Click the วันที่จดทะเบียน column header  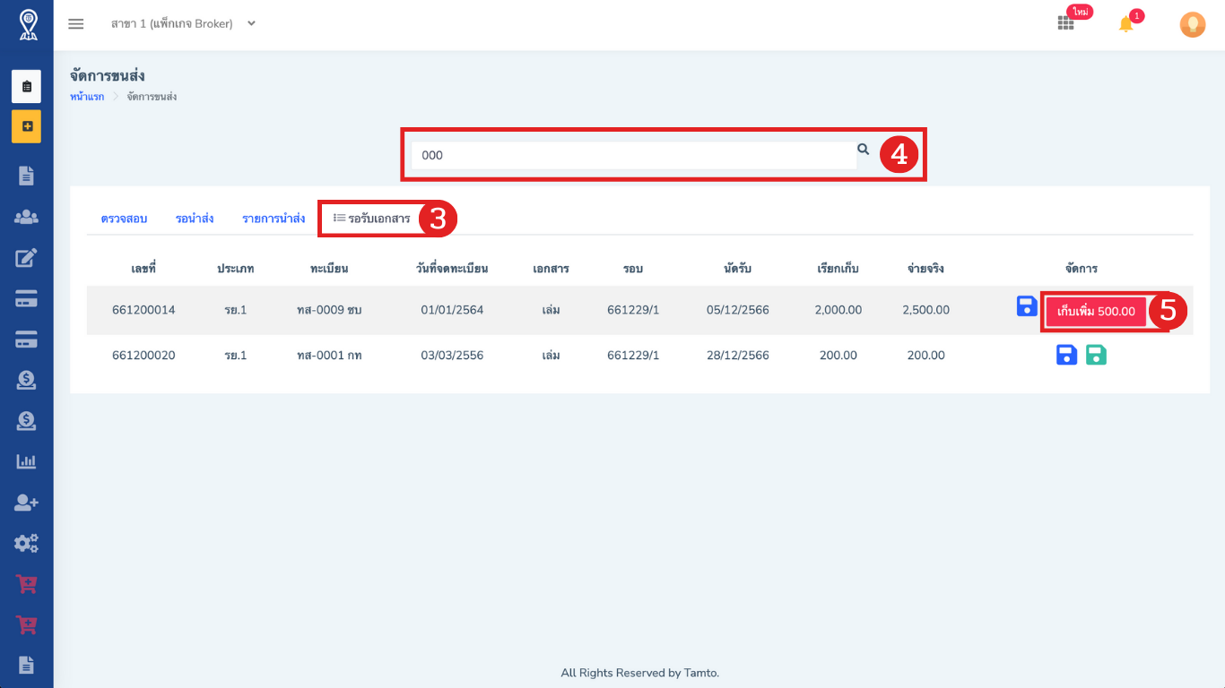(452, 269)
